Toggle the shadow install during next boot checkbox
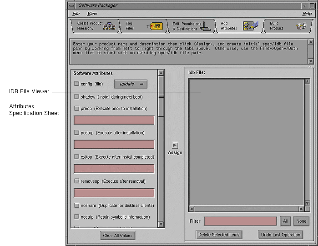The height and width of the screenshot is (246, 318). pyautogui.click(x=76, y=97)
